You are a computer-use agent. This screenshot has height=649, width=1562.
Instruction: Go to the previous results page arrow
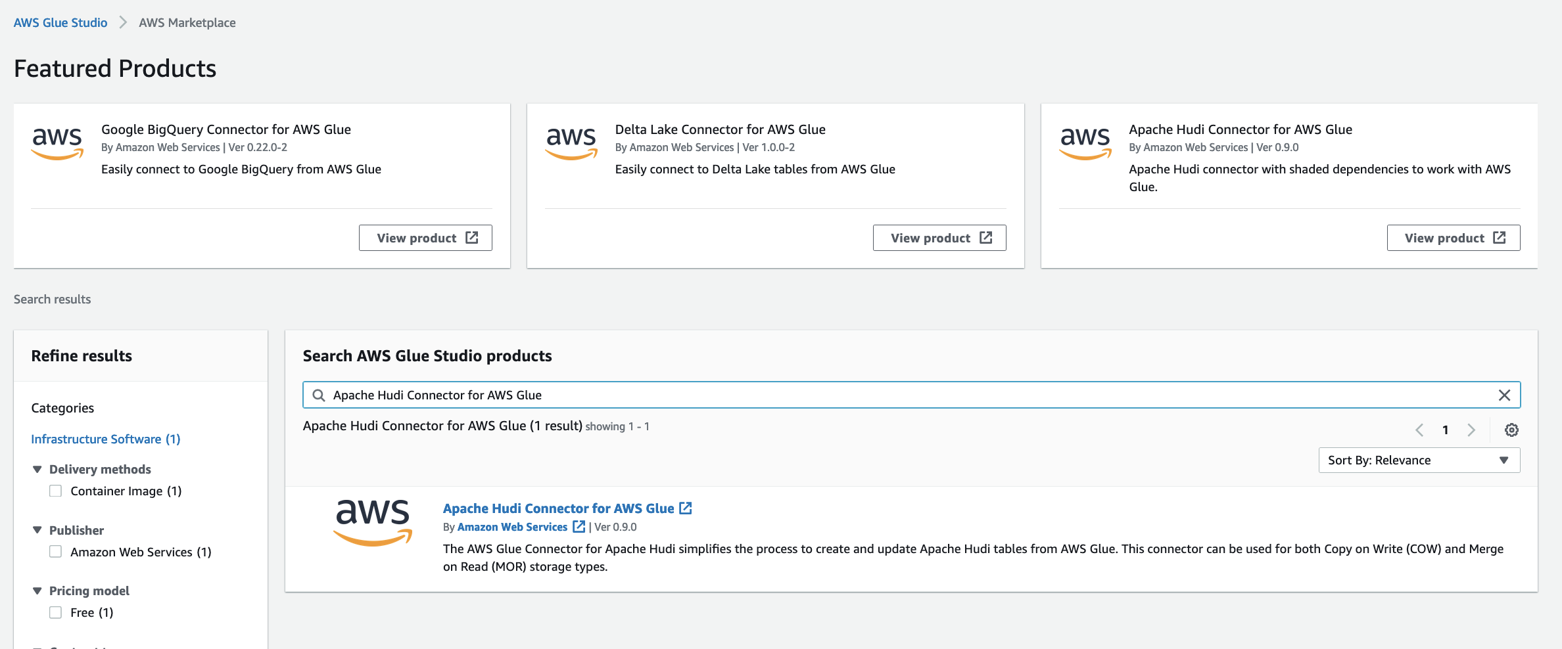point(1419,430)
